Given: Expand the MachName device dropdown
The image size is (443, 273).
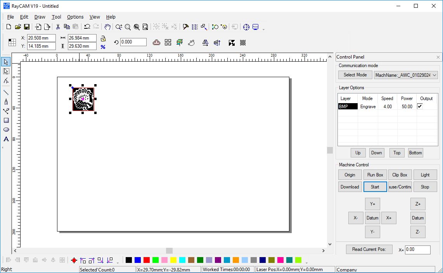Looking at the screenshot, I should [x=434, y=75].
